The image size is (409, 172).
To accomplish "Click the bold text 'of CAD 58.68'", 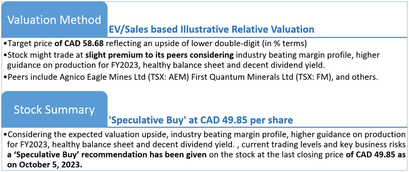I will (78, 43).
